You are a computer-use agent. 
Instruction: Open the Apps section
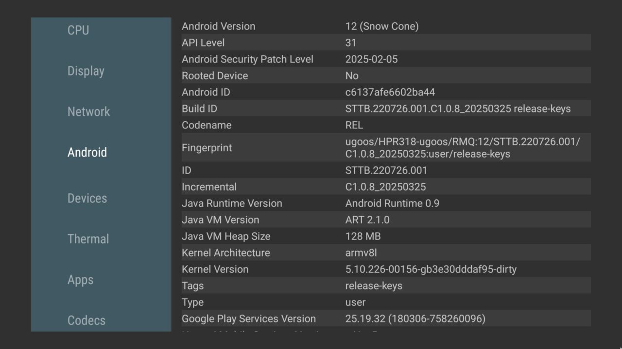[x=80, y=280]
